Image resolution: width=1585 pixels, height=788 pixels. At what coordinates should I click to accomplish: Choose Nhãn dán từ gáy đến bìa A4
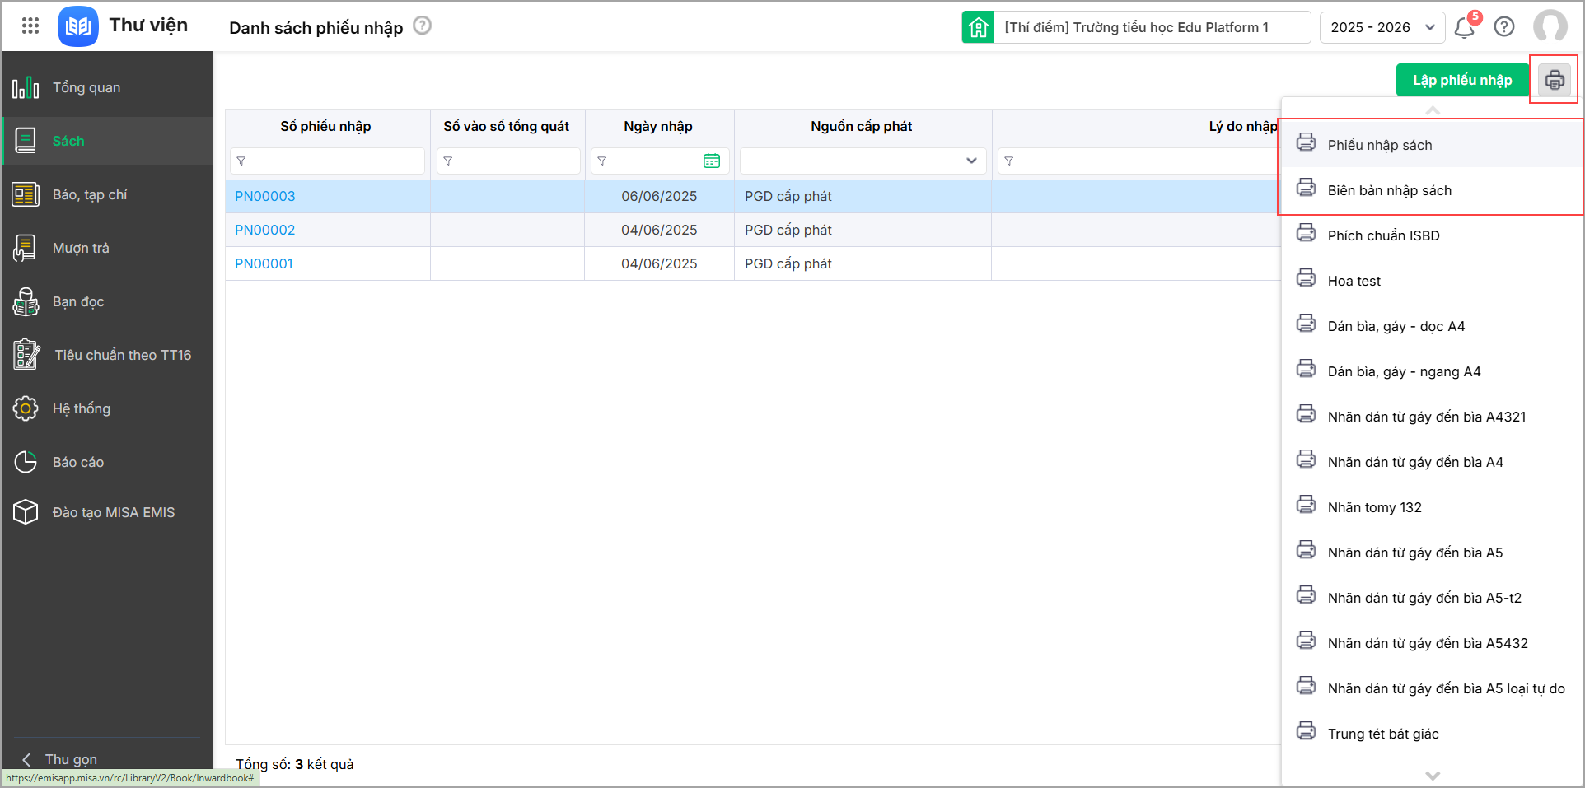tap(1432, 462)
